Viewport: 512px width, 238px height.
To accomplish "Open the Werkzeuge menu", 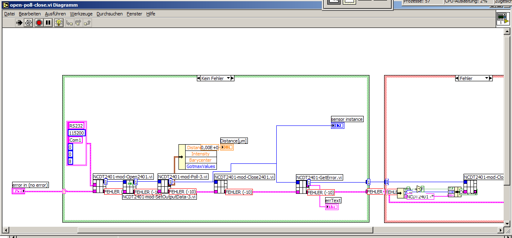I will [81, 14].
